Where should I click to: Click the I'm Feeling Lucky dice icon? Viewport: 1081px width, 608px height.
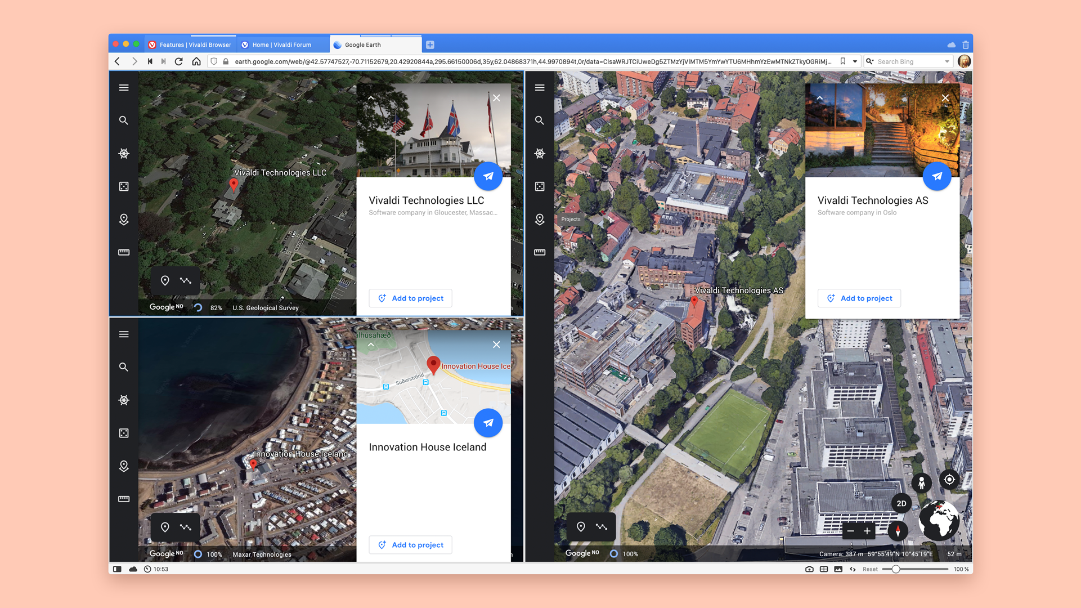pos(124,186)
